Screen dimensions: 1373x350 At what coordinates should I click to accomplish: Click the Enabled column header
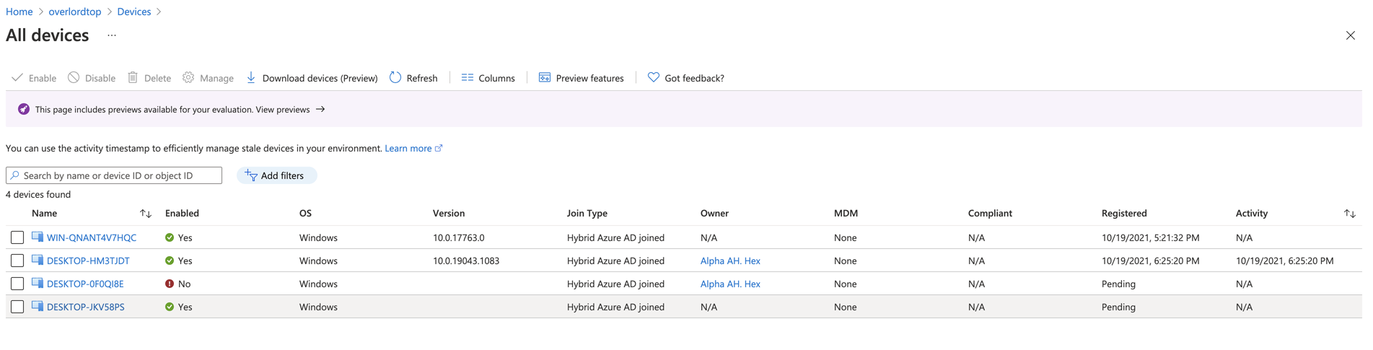coord(182,213)
